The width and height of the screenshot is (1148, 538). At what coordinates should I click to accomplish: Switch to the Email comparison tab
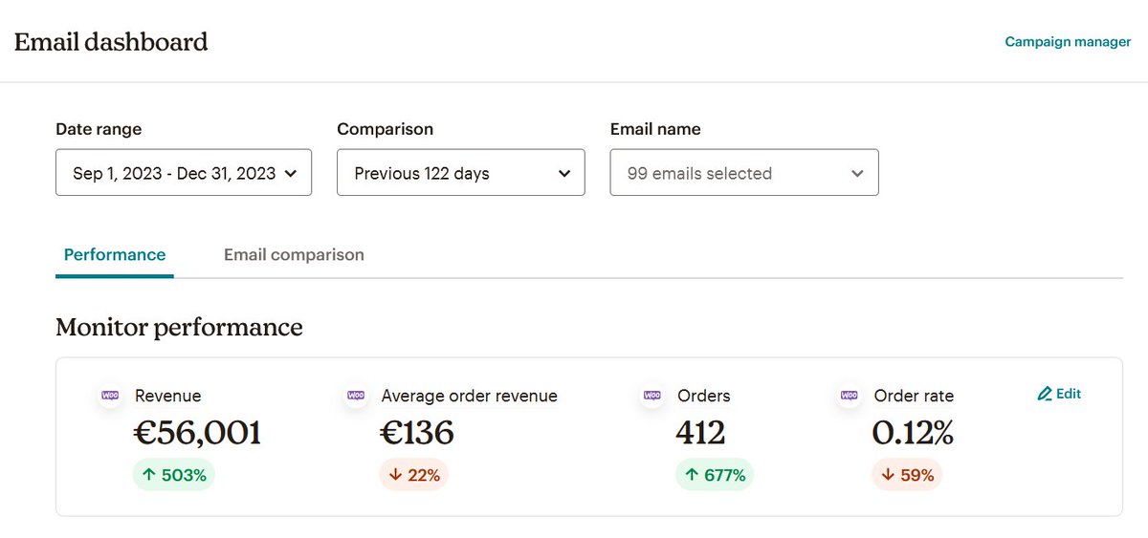tap(294, 255)
